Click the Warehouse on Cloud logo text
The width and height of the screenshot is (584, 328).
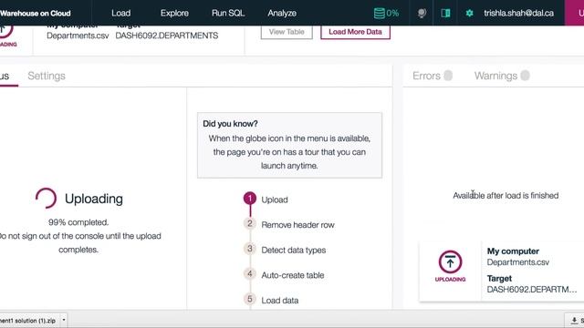click(x=35, y=13)
